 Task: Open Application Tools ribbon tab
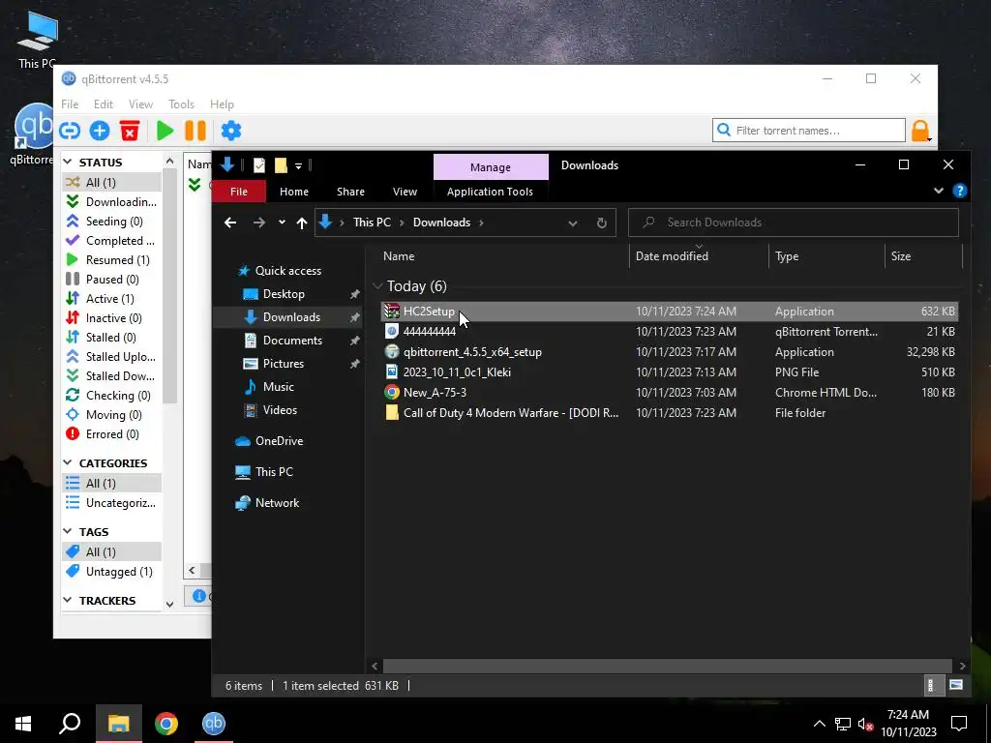[490, 192]
